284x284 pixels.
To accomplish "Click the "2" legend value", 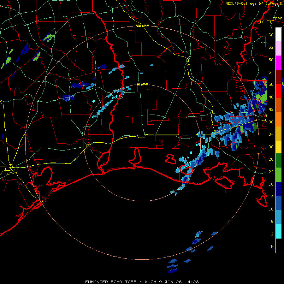I will [272, 234].
